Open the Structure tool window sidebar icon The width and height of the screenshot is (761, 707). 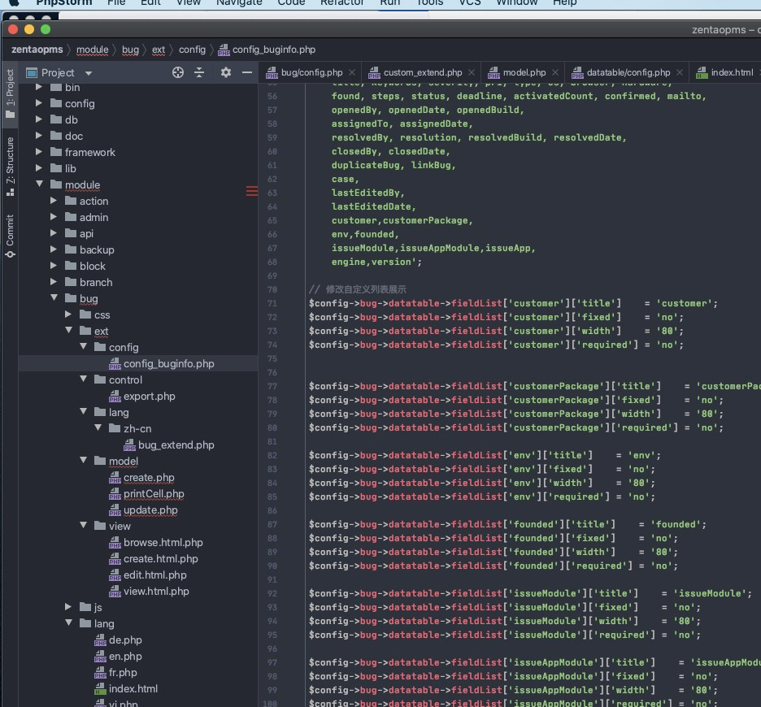click(x=10, y=167)
